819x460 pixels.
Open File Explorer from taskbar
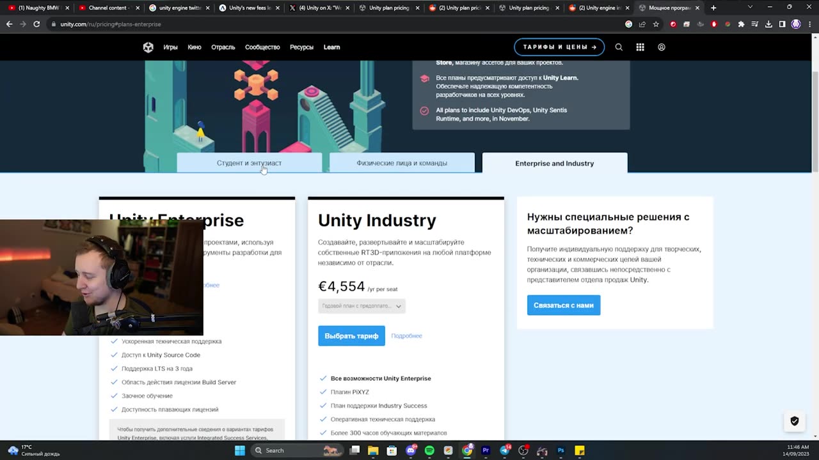click(x=373, y=450)
